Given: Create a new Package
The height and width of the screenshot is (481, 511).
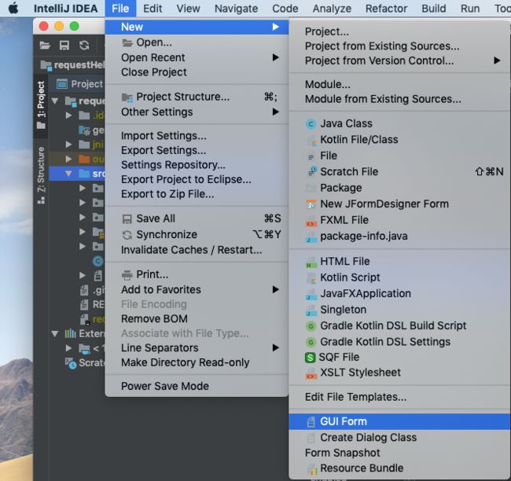Looking at the screenshot, I should 399,188.
